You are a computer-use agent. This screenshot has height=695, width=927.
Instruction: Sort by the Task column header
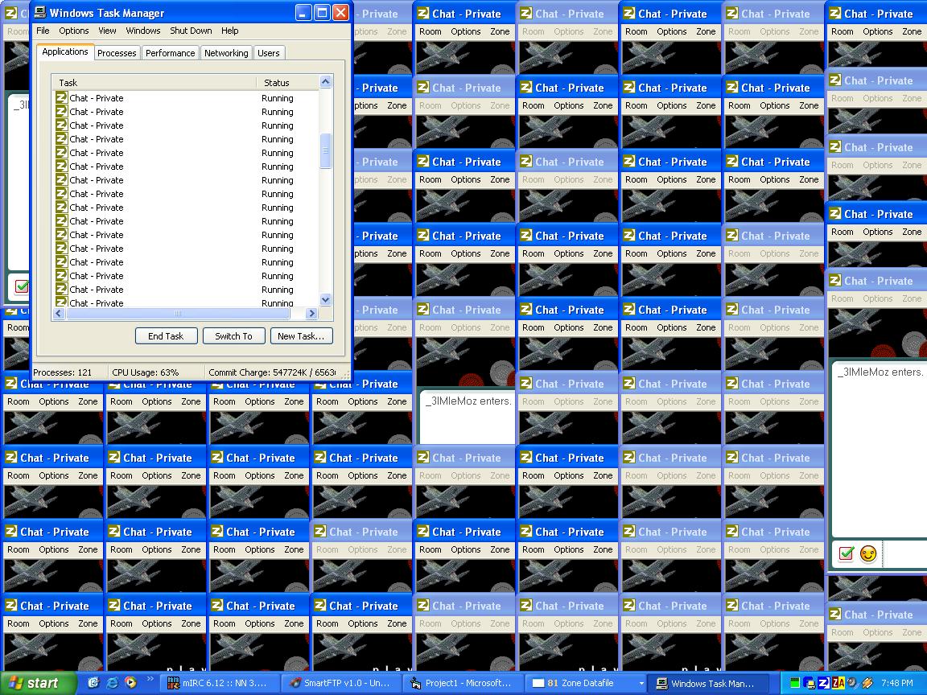click(x=154, y=83)
